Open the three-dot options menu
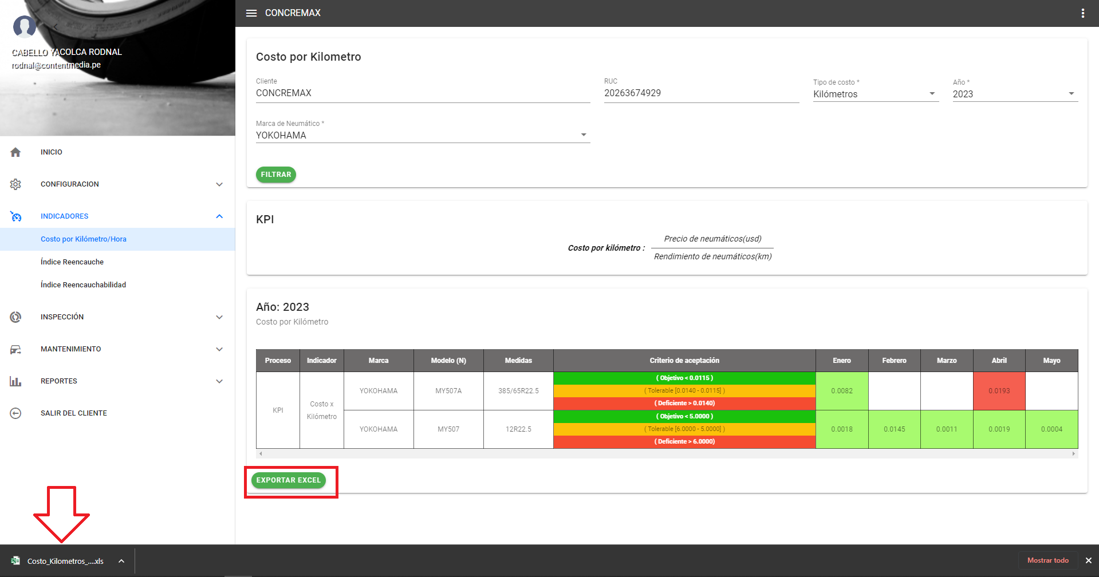Screen dimensions: 1099x577 click(x=1082, y=13)
